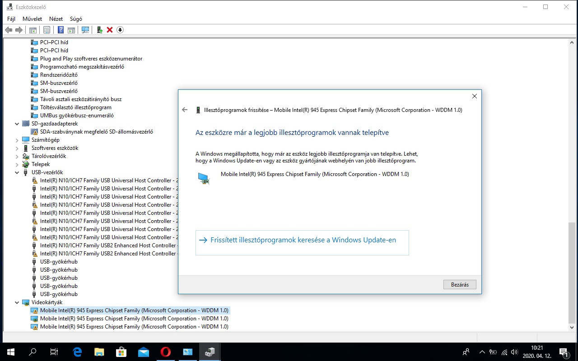Open the Művelet menu
The width and height of the screenshot is (578, 361).
tap(32, 19)
